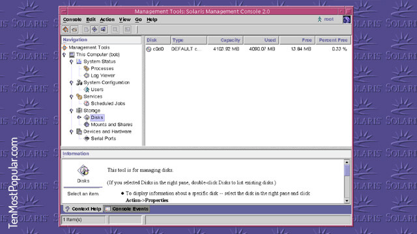The image size is (417, 234).
Task: Collapse the Services node
Action: pos(71,97)
